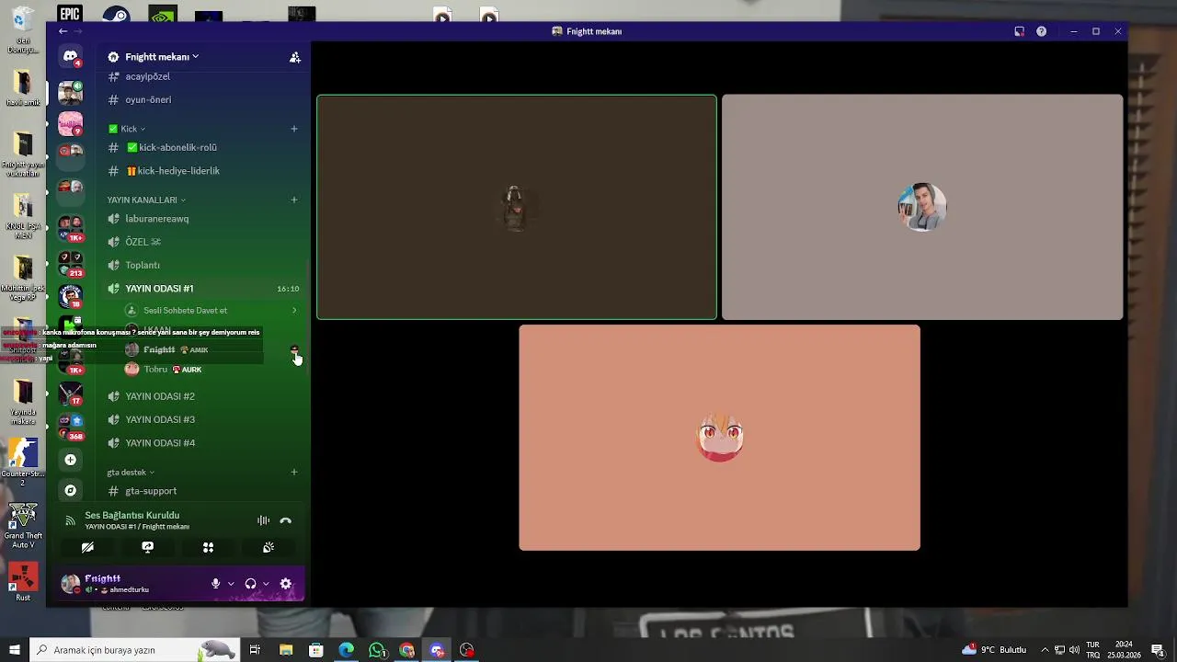The width and height of the screenshot is (1177, 662).
Task: Open pink server icon with 9 badge
Action: 71,123
